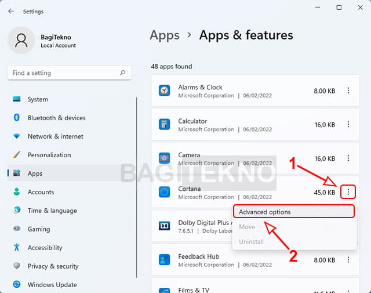
Task: Select Move in the context menu
Action: [x=247, y=227]
